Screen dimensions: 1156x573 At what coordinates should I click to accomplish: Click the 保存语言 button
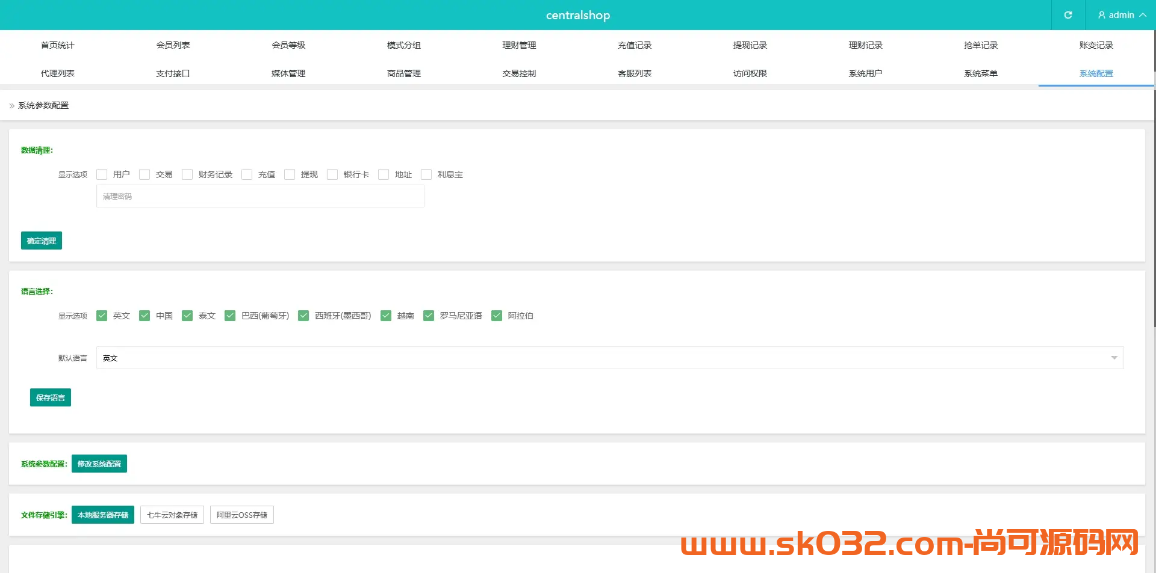point(51,397)
